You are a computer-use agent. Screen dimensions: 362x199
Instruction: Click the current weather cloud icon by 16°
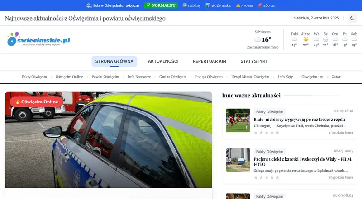(257, 40)
